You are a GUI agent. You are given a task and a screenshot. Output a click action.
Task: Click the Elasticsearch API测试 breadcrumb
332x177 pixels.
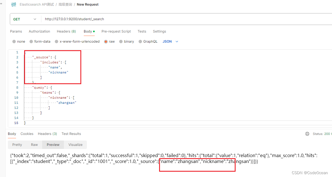click(x=37, y=4)
